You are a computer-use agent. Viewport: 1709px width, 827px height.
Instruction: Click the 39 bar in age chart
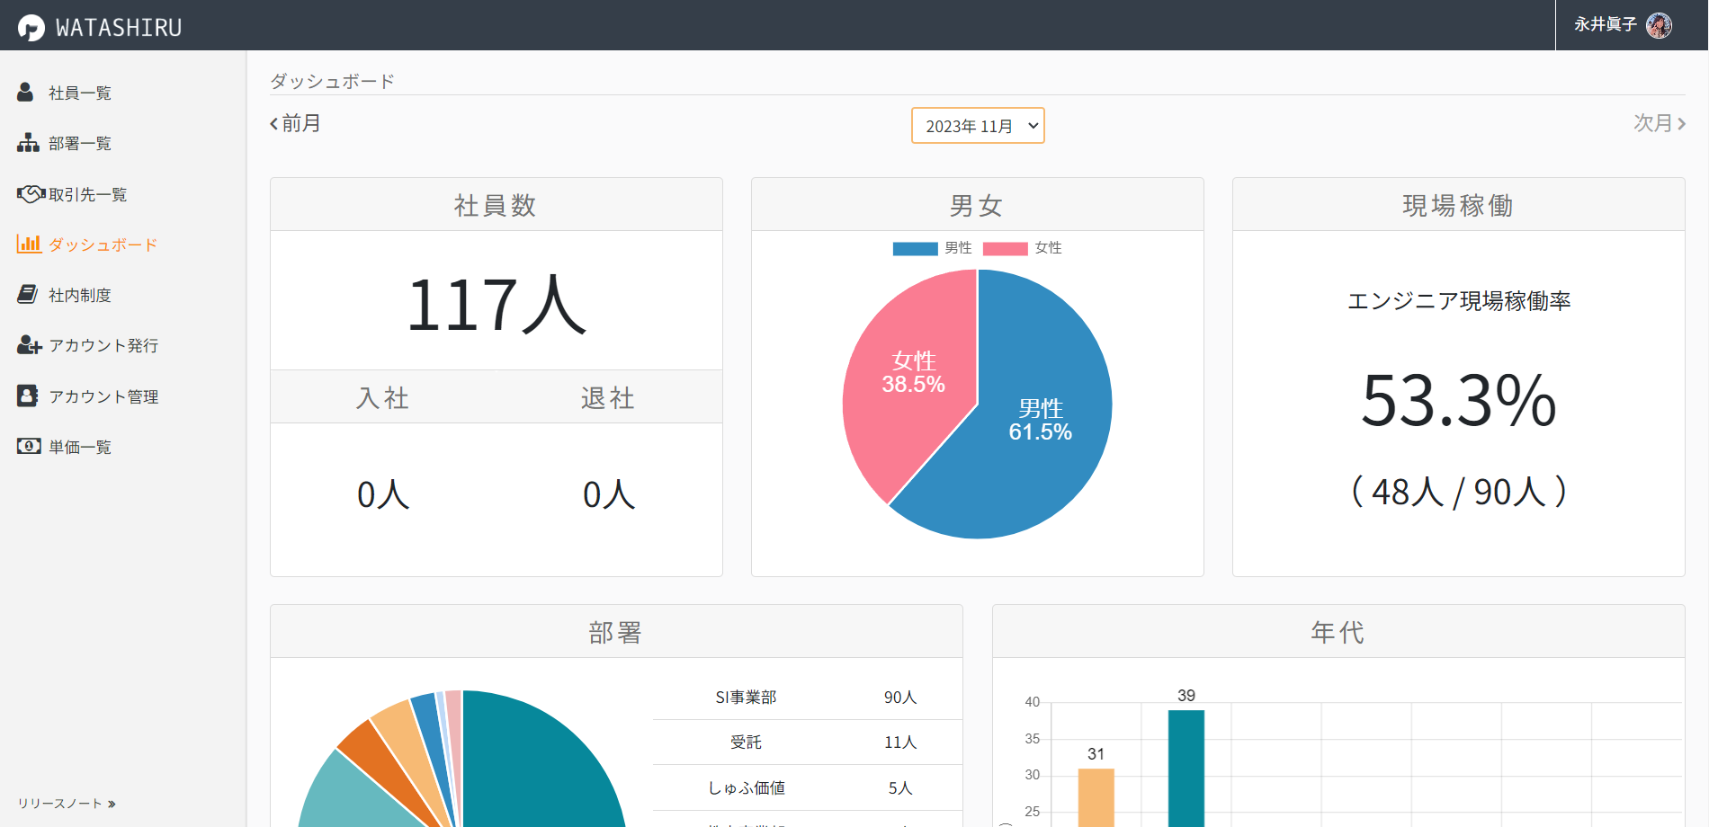point(1186,769)
